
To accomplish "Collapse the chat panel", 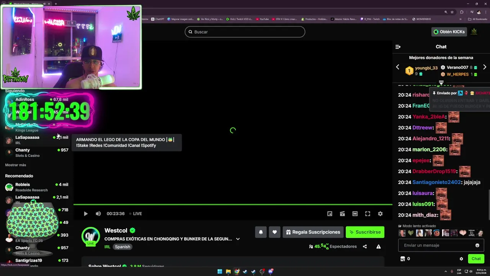I will tap(398, 47).
